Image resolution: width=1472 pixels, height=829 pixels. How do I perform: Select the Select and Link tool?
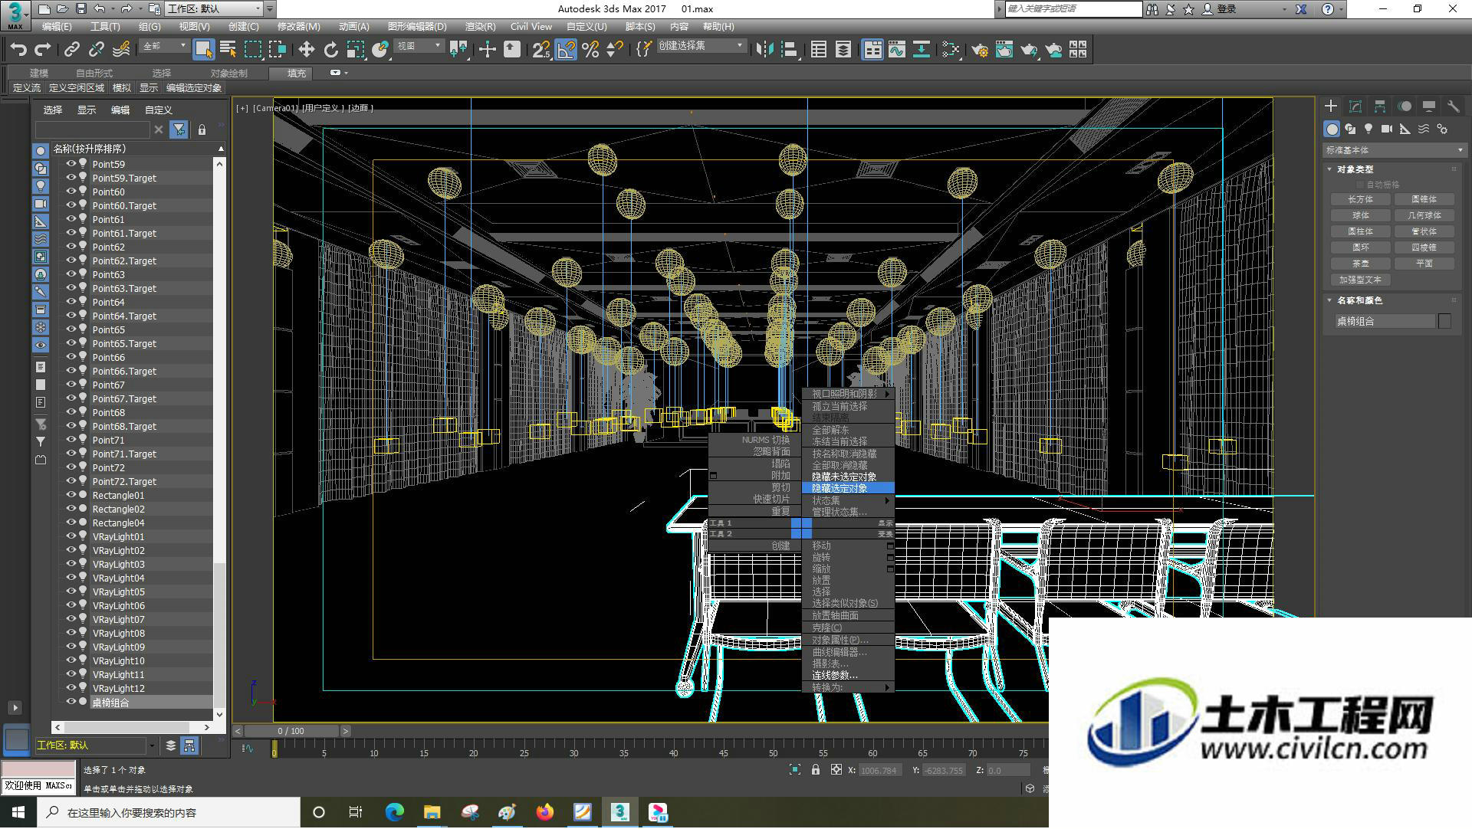(71, 50)
